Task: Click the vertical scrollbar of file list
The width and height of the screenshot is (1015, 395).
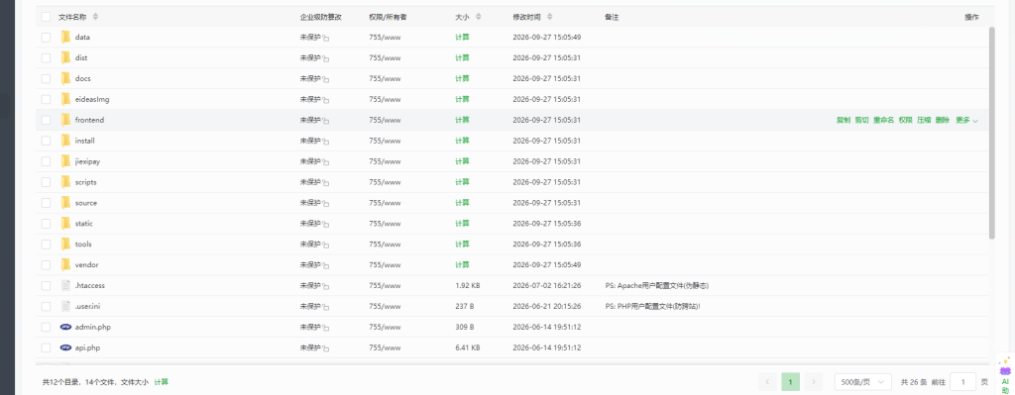Action: coord(991,133)
